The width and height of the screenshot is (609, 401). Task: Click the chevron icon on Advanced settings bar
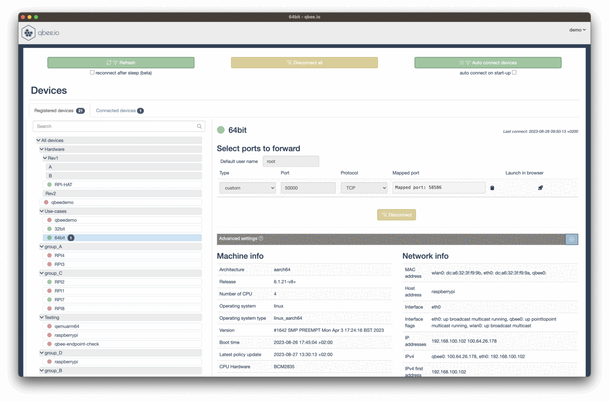coord(572,239)
